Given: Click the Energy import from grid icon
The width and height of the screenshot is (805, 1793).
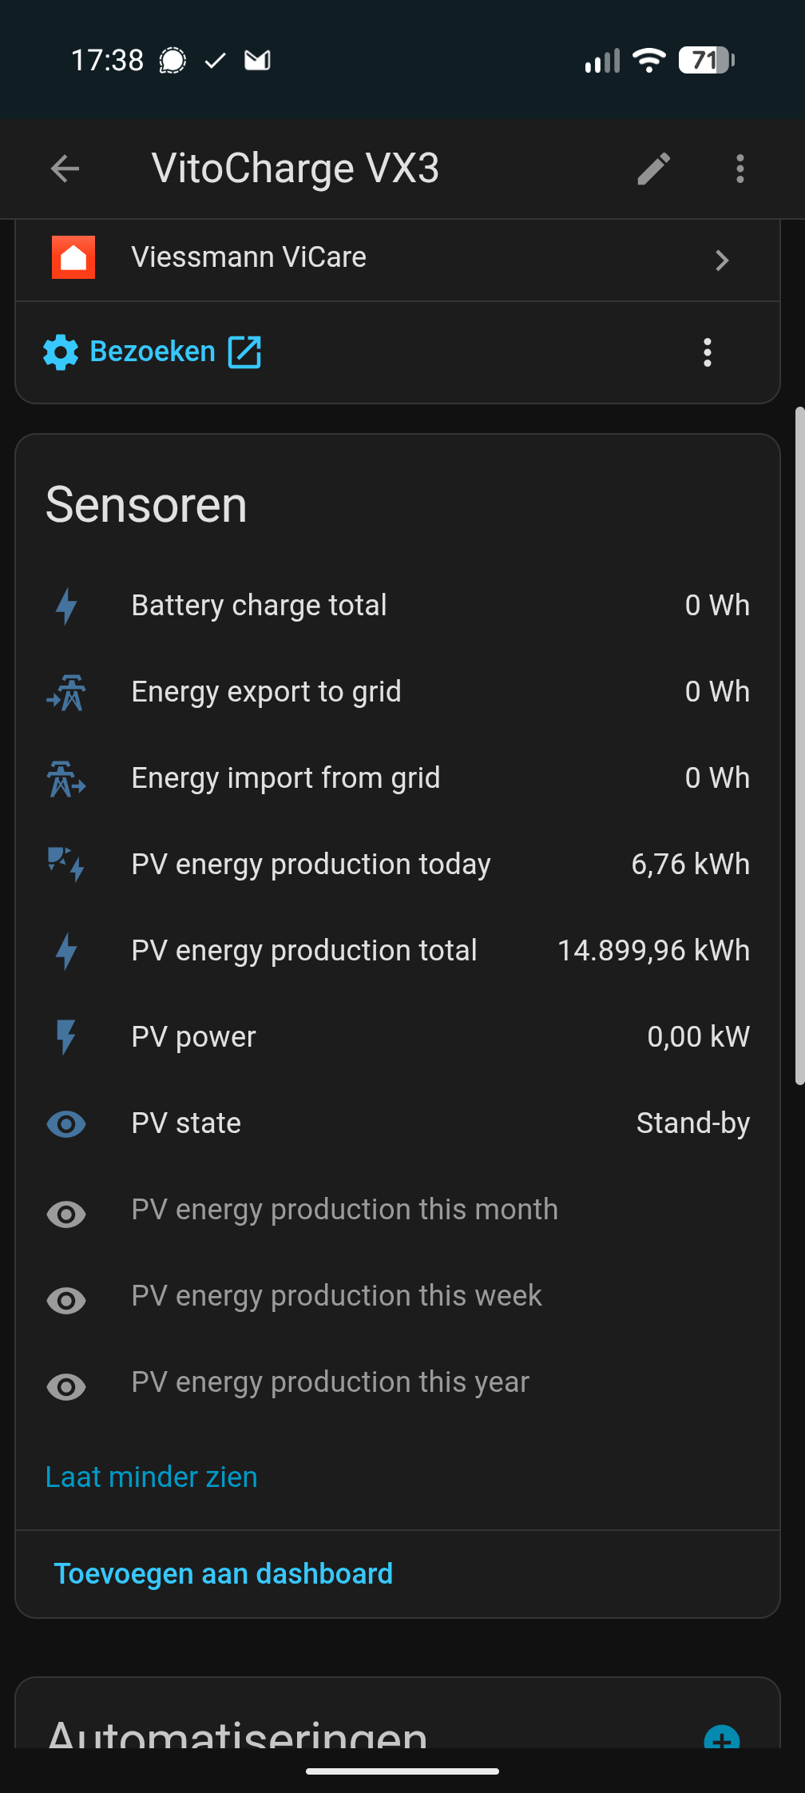Looking at the screenshot, I should click(x=66, y=778).
